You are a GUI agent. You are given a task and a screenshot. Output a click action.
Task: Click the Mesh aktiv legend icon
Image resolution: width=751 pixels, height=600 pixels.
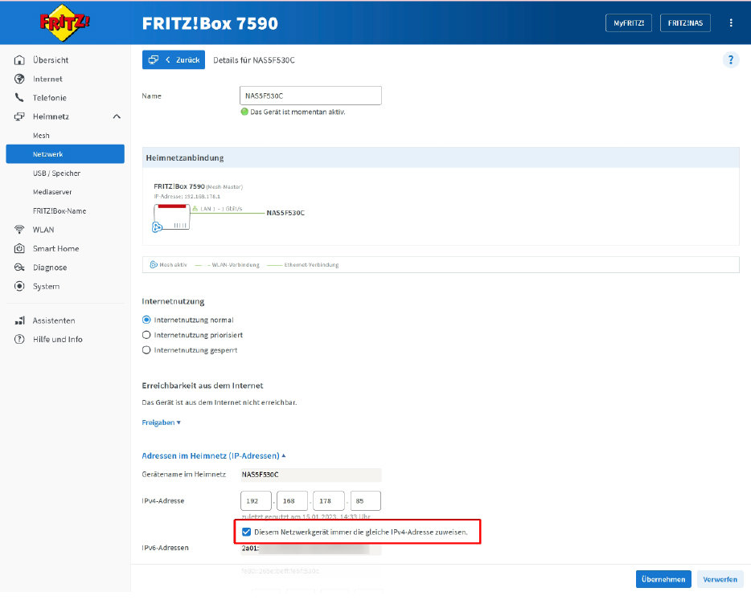pos(154,265)
